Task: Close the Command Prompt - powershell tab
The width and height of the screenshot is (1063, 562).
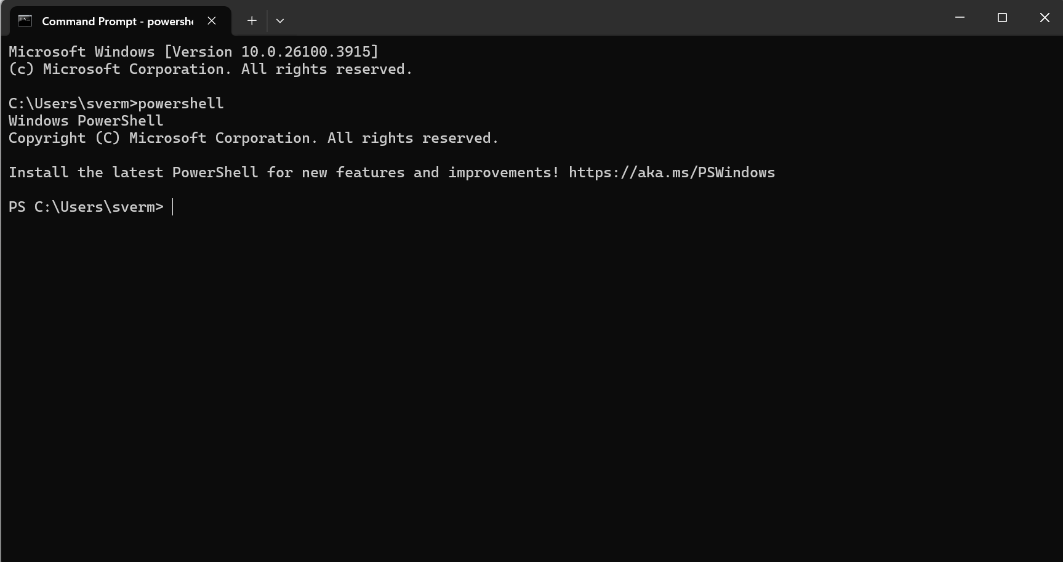Action: (x=212, y=21)
